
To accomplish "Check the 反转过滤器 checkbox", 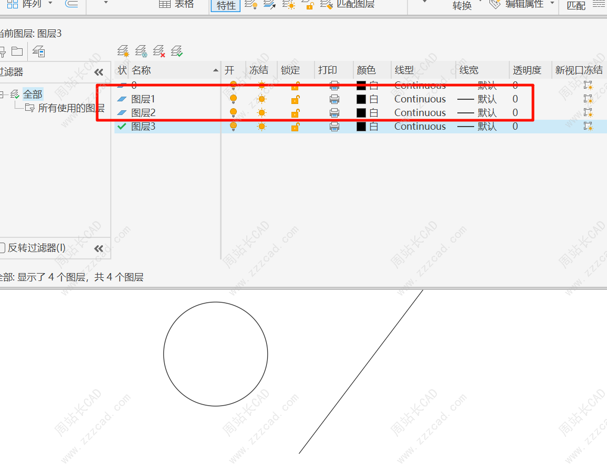I will 2,248.
